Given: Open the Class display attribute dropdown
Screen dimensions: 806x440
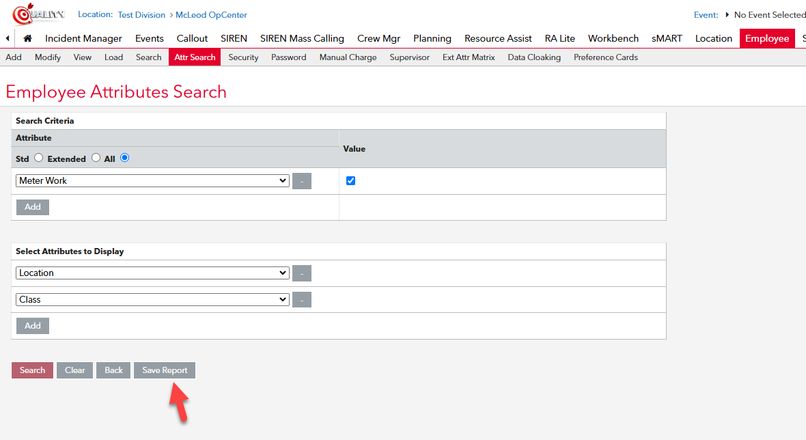Looking at the screenshot, I should (152, 300).
